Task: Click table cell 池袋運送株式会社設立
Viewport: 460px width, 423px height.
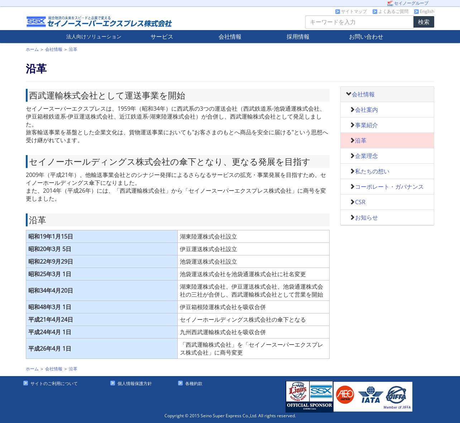Action: coord(253,261)
